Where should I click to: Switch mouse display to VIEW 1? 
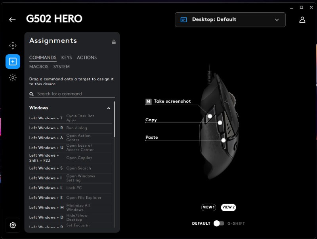tap(208, 207)
